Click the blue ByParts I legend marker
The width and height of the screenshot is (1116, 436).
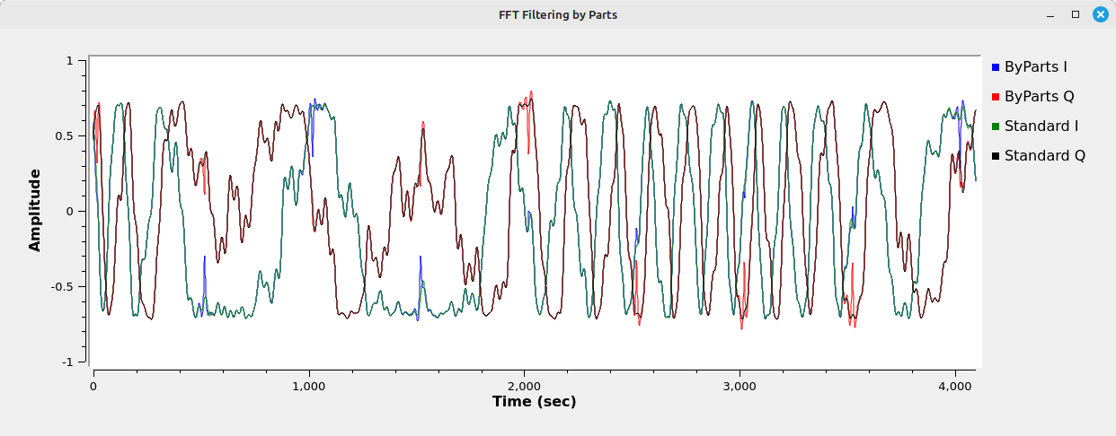click(x=996, y=66)
